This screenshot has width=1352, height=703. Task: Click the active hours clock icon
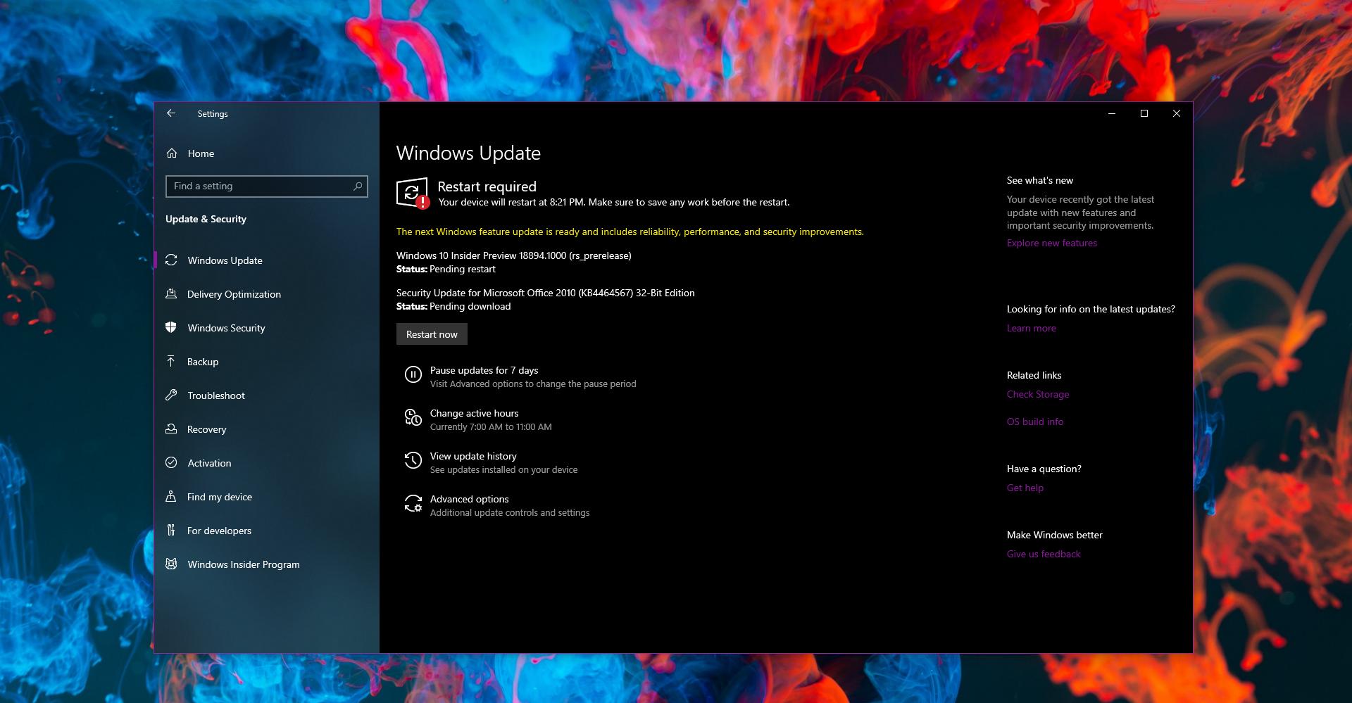pyautogui.click(x=413, y=418)
